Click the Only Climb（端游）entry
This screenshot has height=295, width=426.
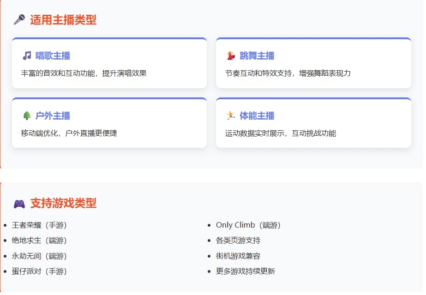click(x=249, y=225)
